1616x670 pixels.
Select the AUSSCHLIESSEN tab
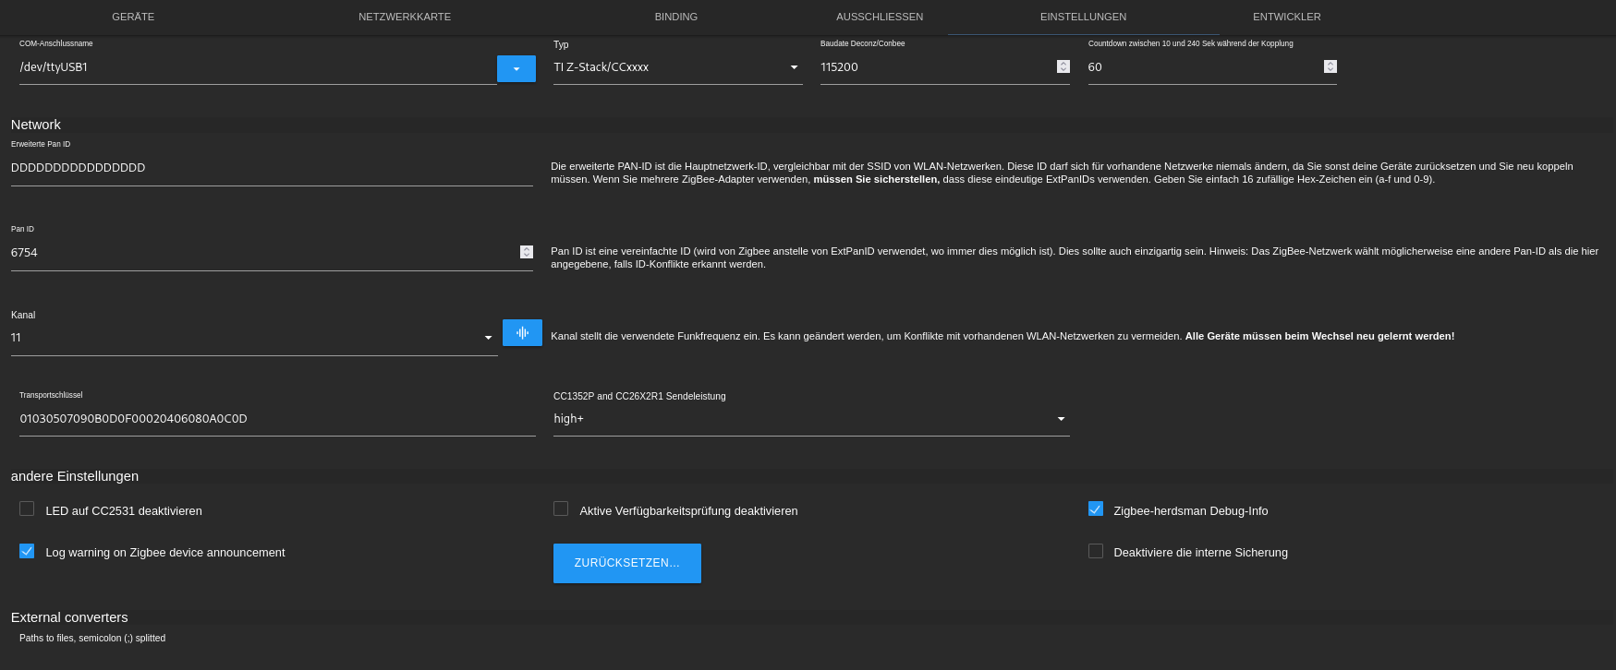[880, 17]
